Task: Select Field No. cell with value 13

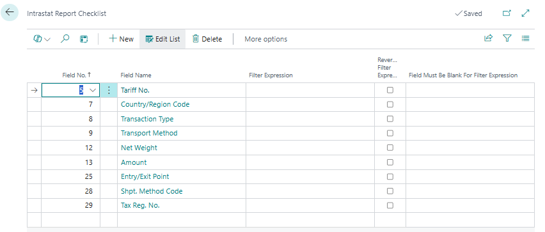Action: click(70, 162)
